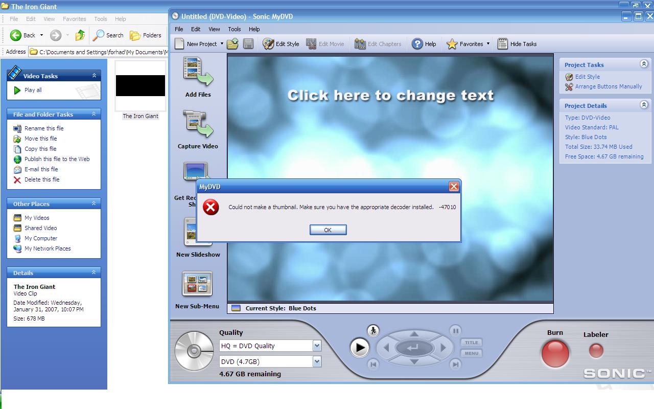Click the MENU button on the remote
The width and height of the screenshot is (654, 409).
tap(472, 353)
